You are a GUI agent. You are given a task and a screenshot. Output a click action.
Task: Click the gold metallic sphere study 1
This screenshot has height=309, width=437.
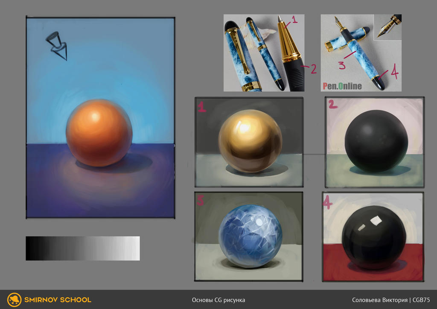coord(249,142)
